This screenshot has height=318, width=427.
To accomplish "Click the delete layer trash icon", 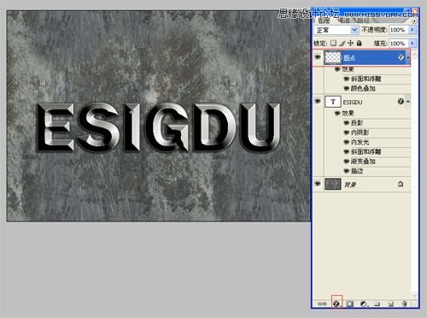I will (x=405, y=303).
